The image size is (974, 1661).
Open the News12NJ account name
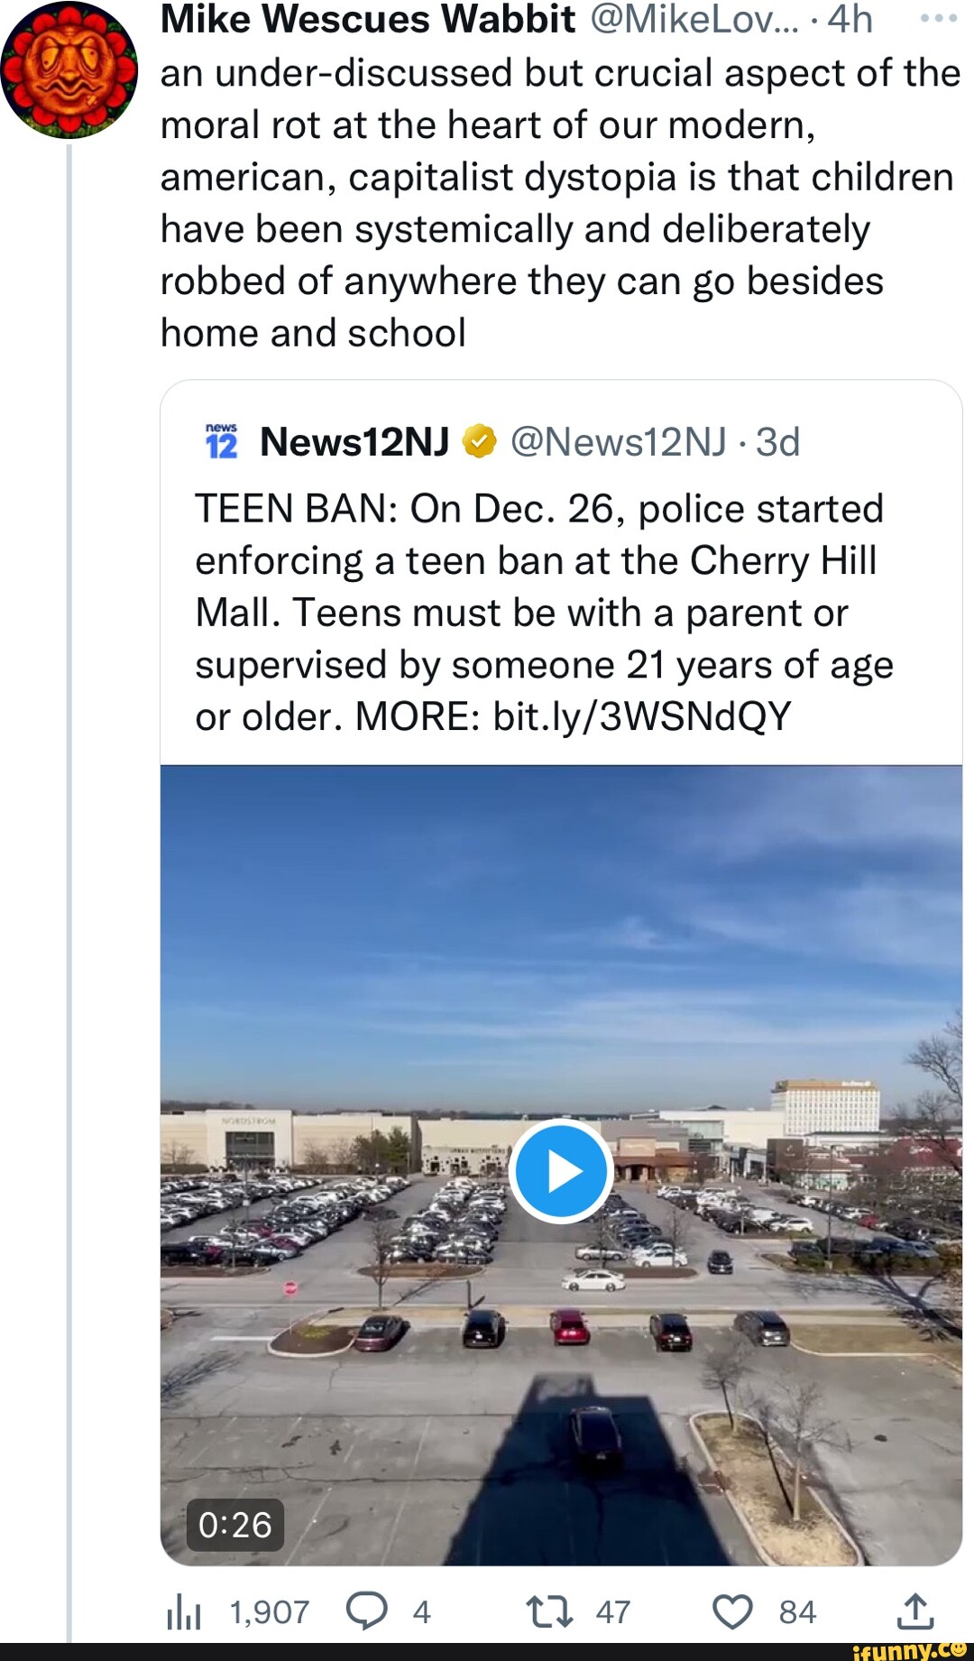[x=354, y=442]
